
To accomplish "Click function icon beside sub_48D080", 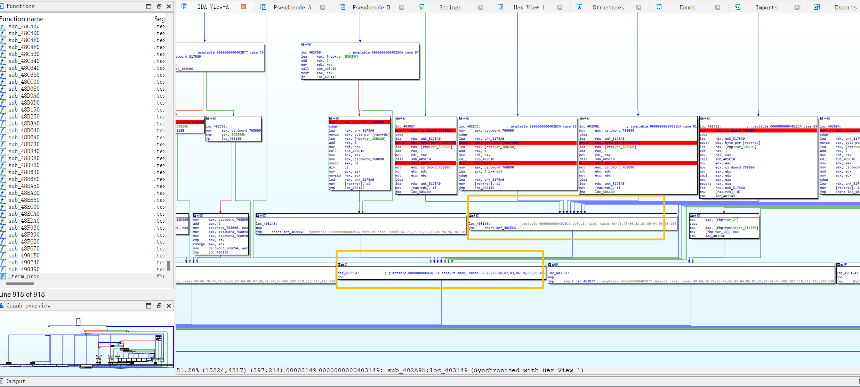I will pyautogui.click(x=3, y=89).
